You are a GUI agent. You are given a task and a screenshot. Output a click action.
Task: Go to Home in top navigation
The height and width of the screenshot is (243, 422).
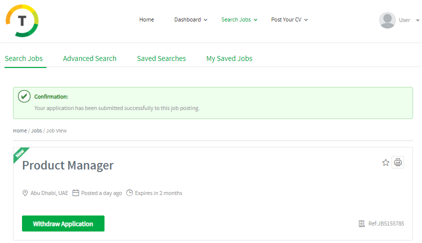(146, 20)
